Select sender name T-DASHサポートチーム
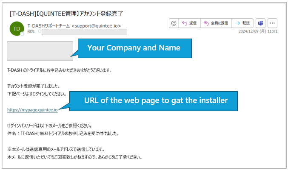This screenshot has width=288, height=170. tap(48, 25)
